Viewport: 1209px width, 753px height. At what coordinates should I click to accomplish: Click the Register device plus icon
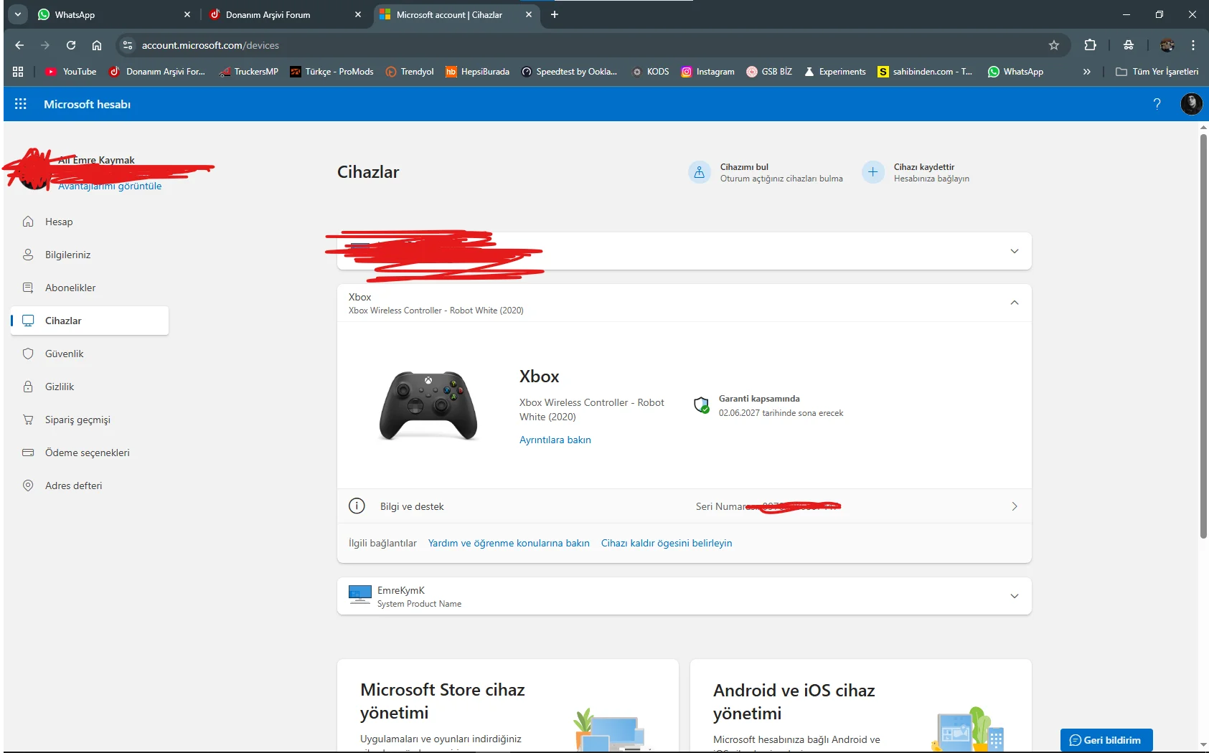pyautogui.click(x=872, y=172)
